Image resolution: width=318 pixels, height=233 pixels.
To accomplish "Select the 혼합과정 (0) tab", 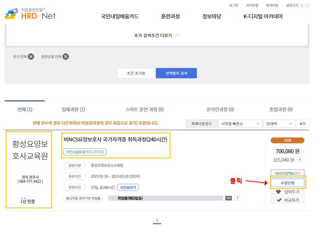I will 281,109.
